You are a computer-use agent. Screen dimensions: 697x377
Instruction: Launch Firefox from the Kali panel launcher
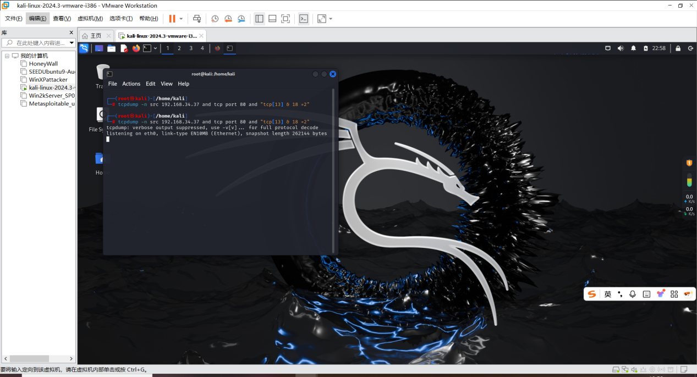pos(136,48)
